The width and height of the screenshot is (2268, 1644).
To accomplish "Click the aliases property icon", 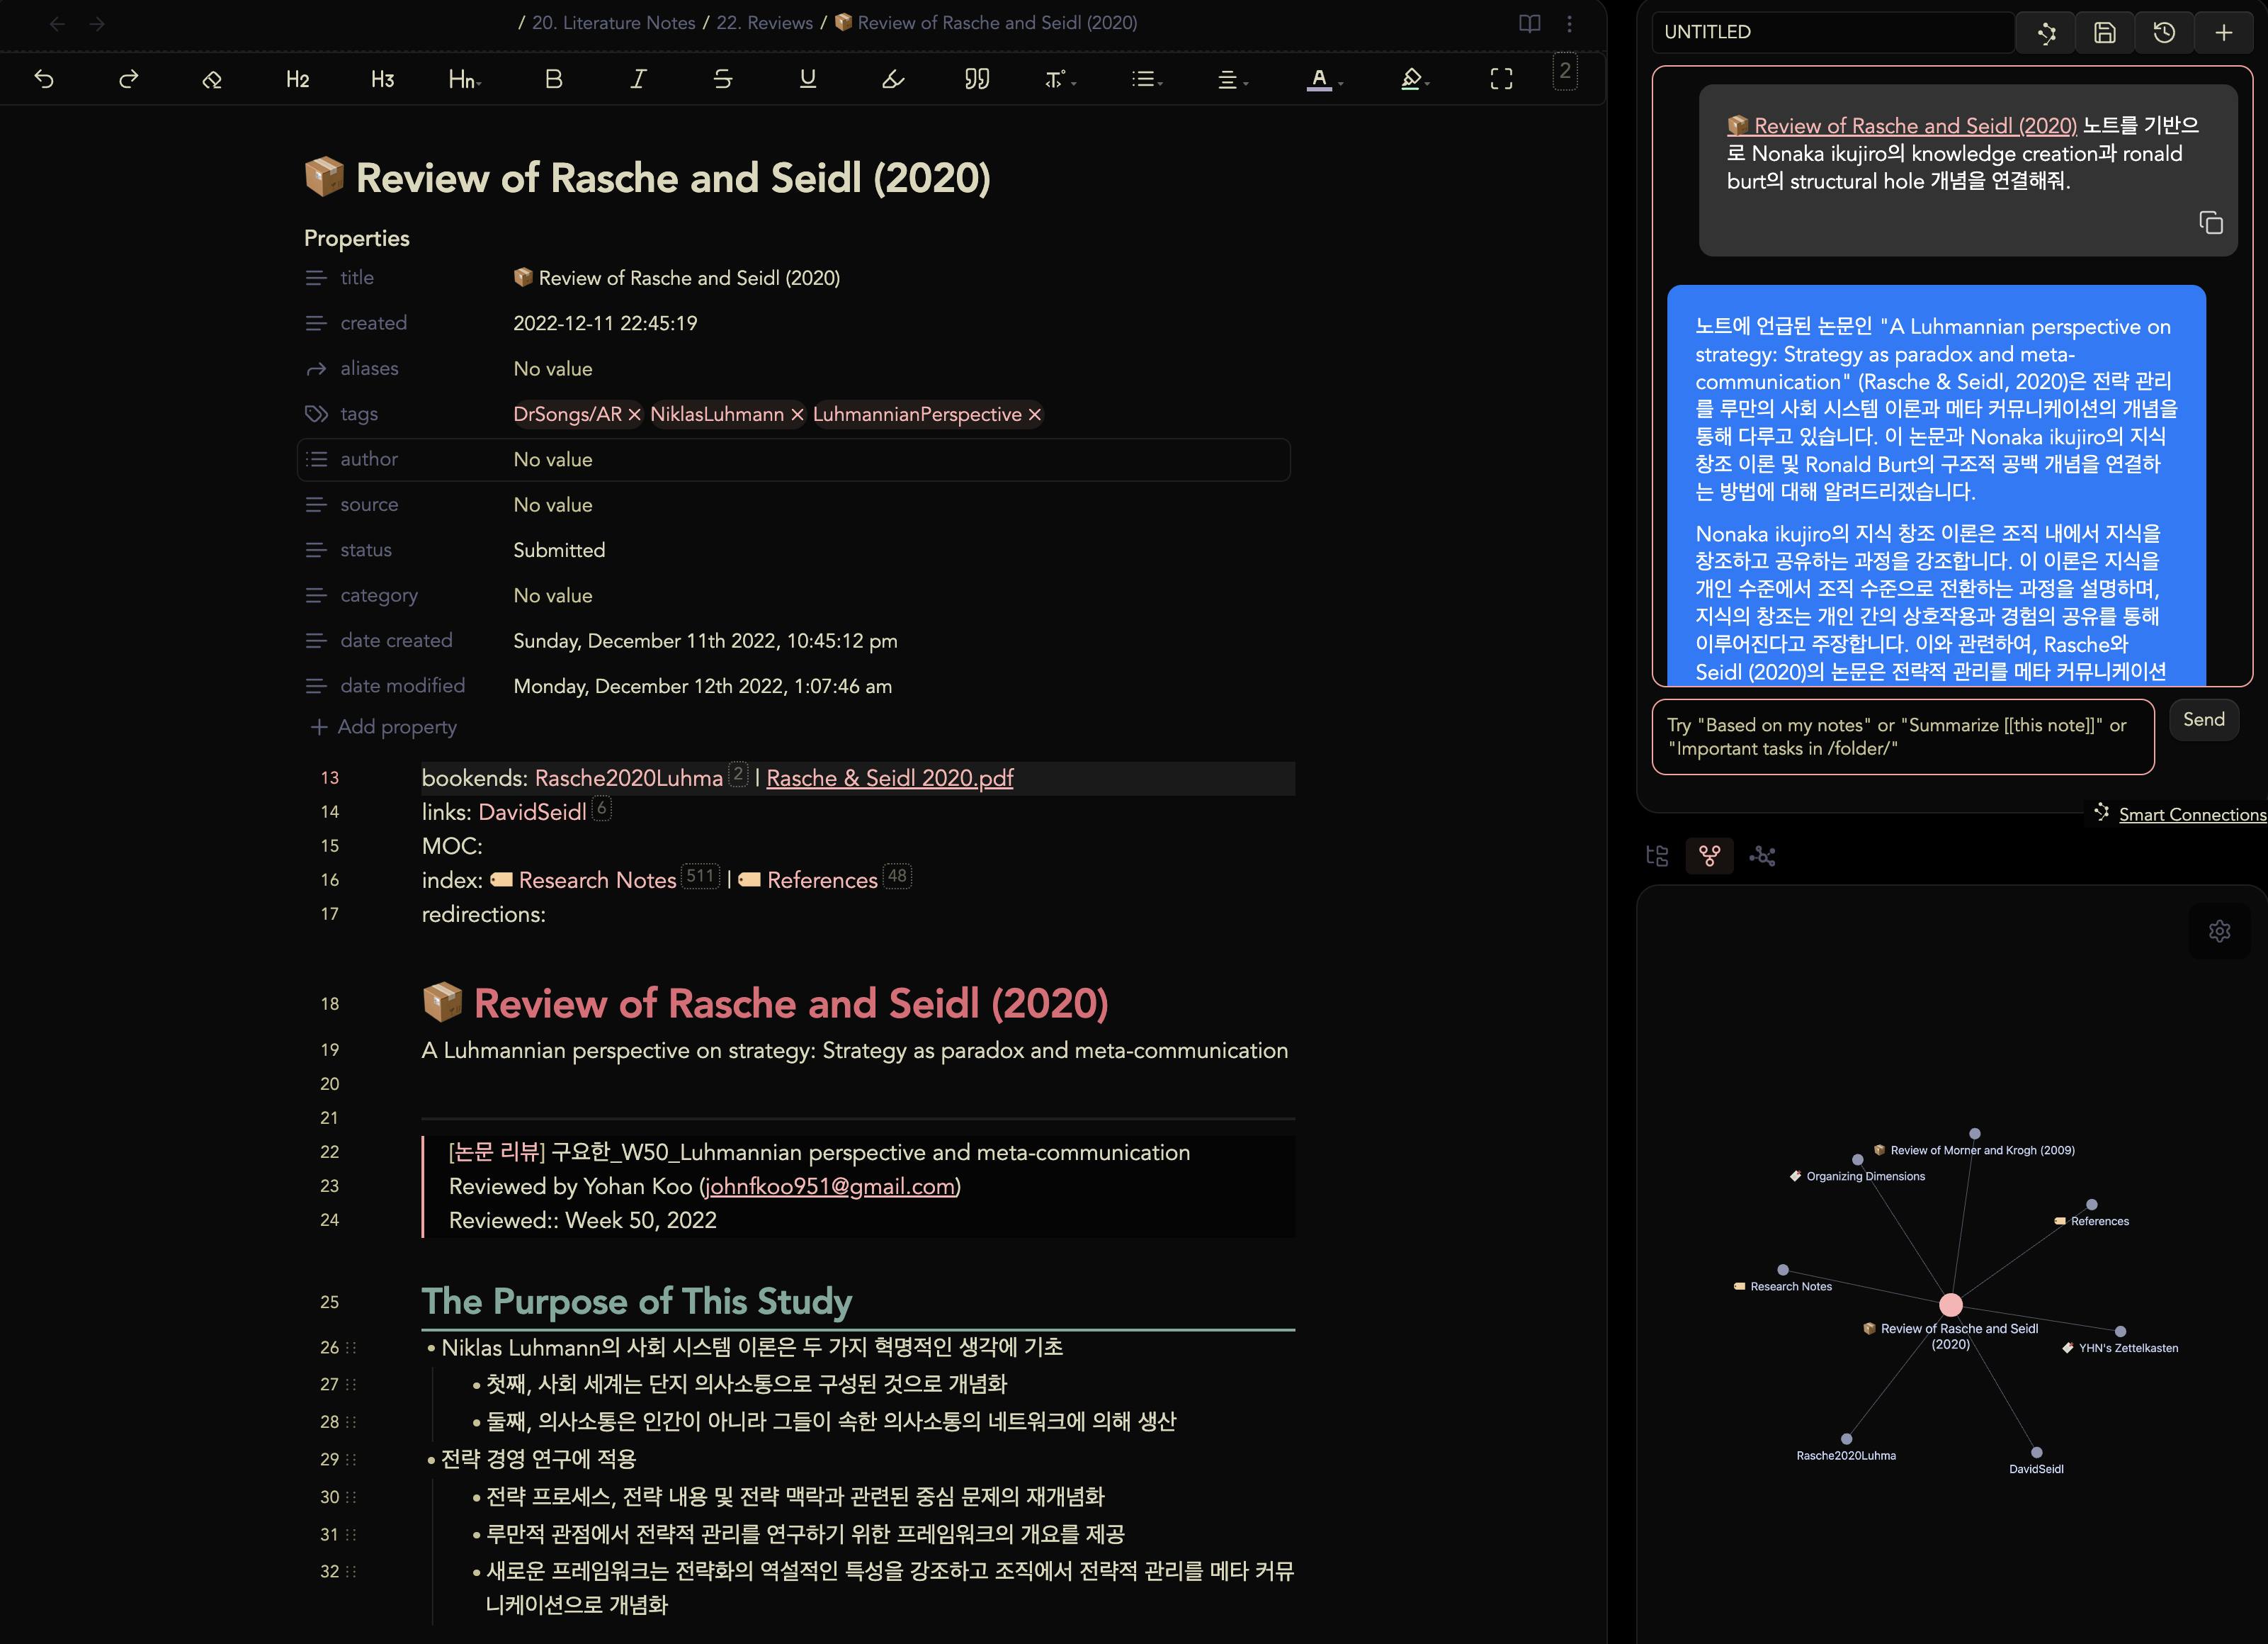I will pos(316,369).
